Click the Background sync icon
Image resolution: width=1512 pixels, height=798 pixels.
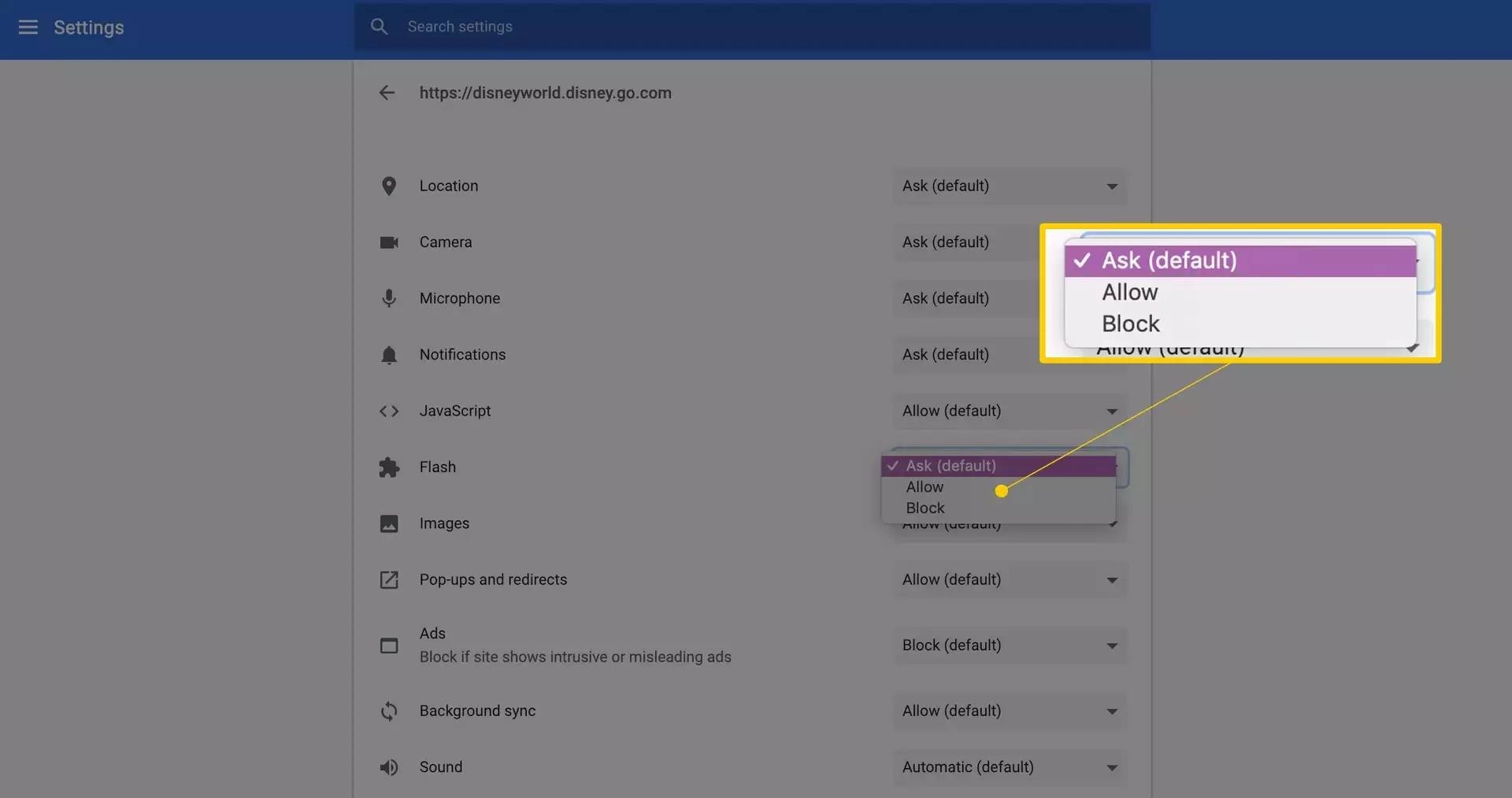click(x=389, y=711)
